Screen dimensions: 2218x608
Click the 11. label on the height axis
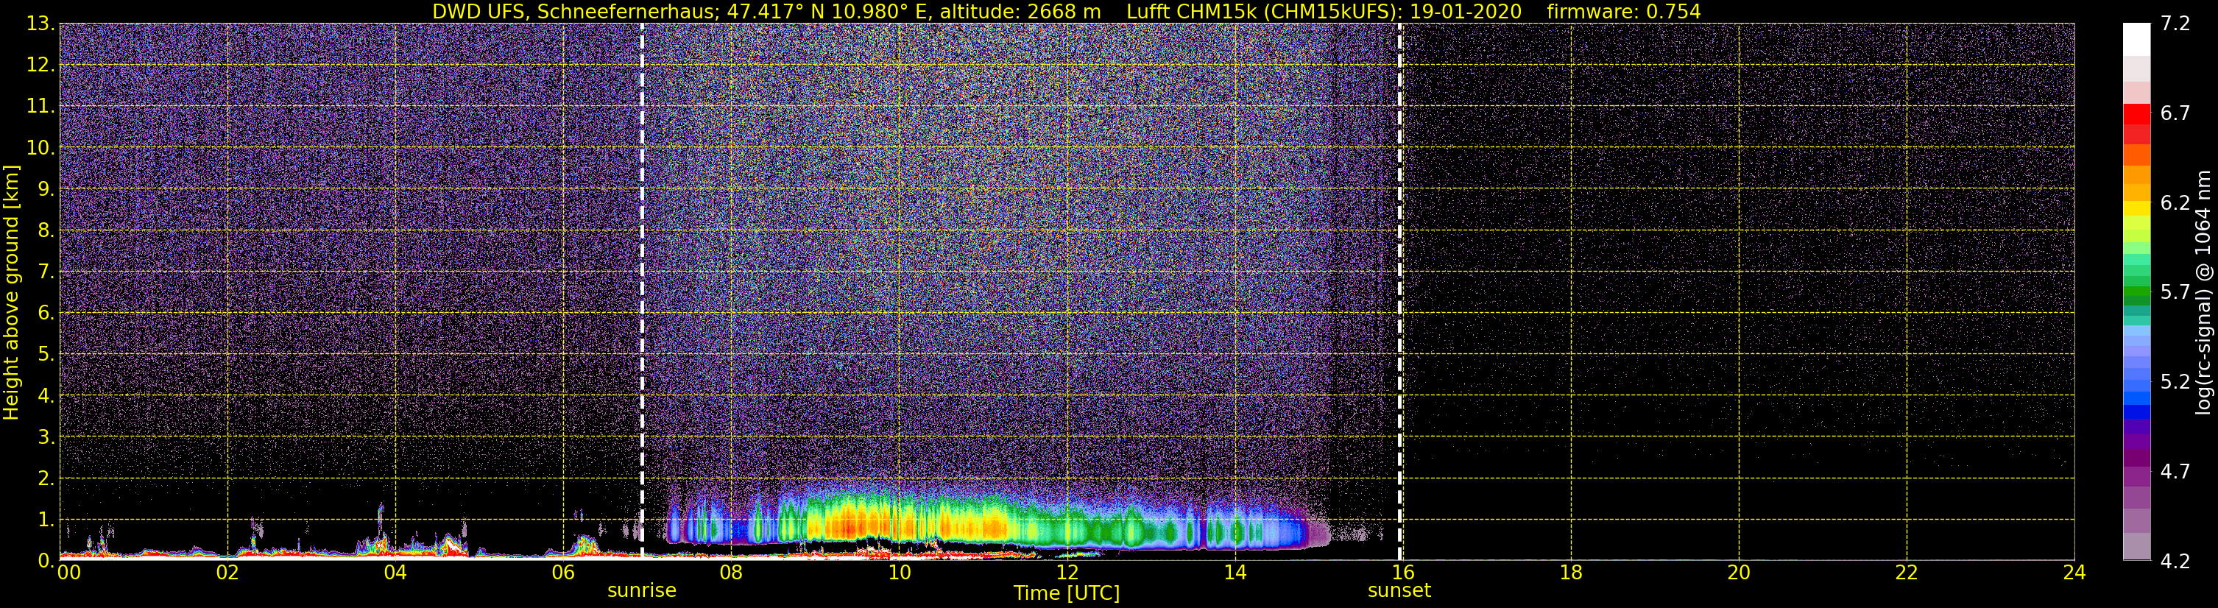click(x=40, y=106)
